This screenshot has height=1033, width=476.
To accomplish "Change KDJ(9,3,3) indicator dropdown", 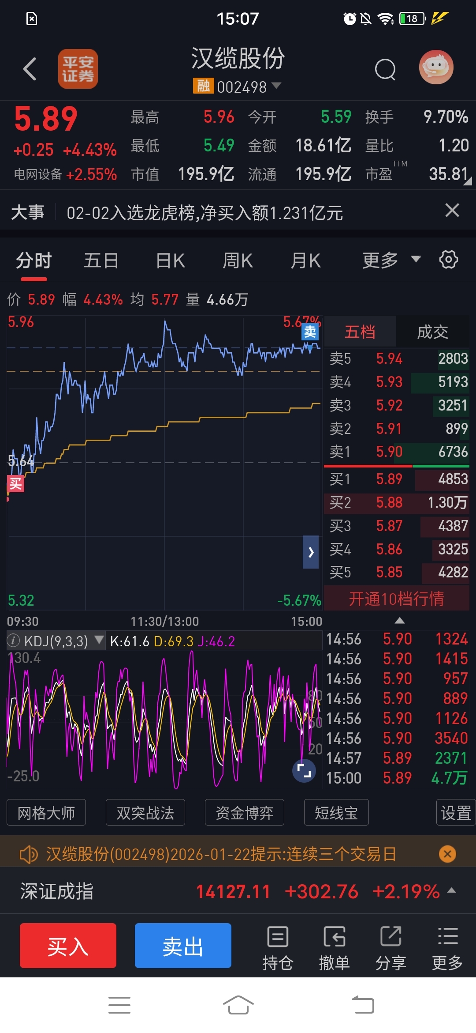I will pyautogui.click(x=99, y=640).
